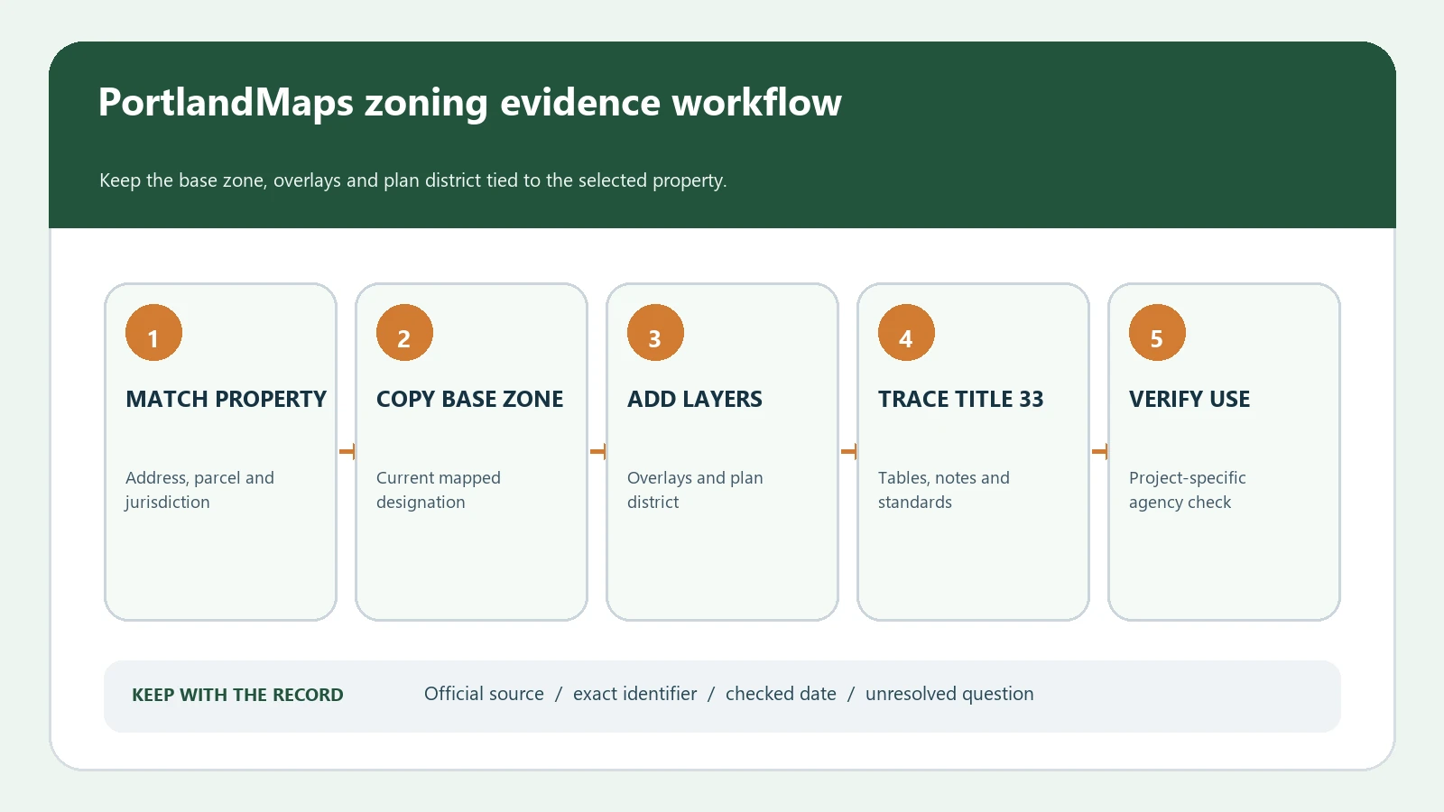1444x812 pixels.
Task: Click 'Tables, notes and standards' text
Action: pyautogui.click(x=944, y=490)
